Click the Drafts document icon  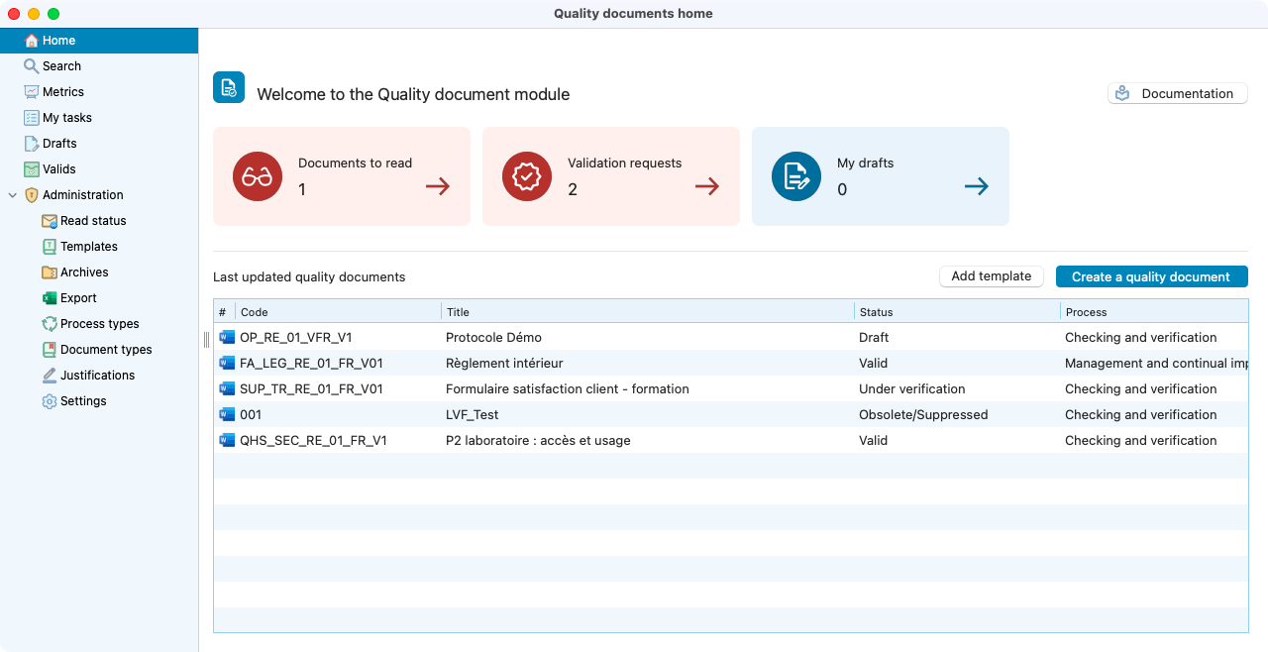pyautogui.click(x=32, y=144)
